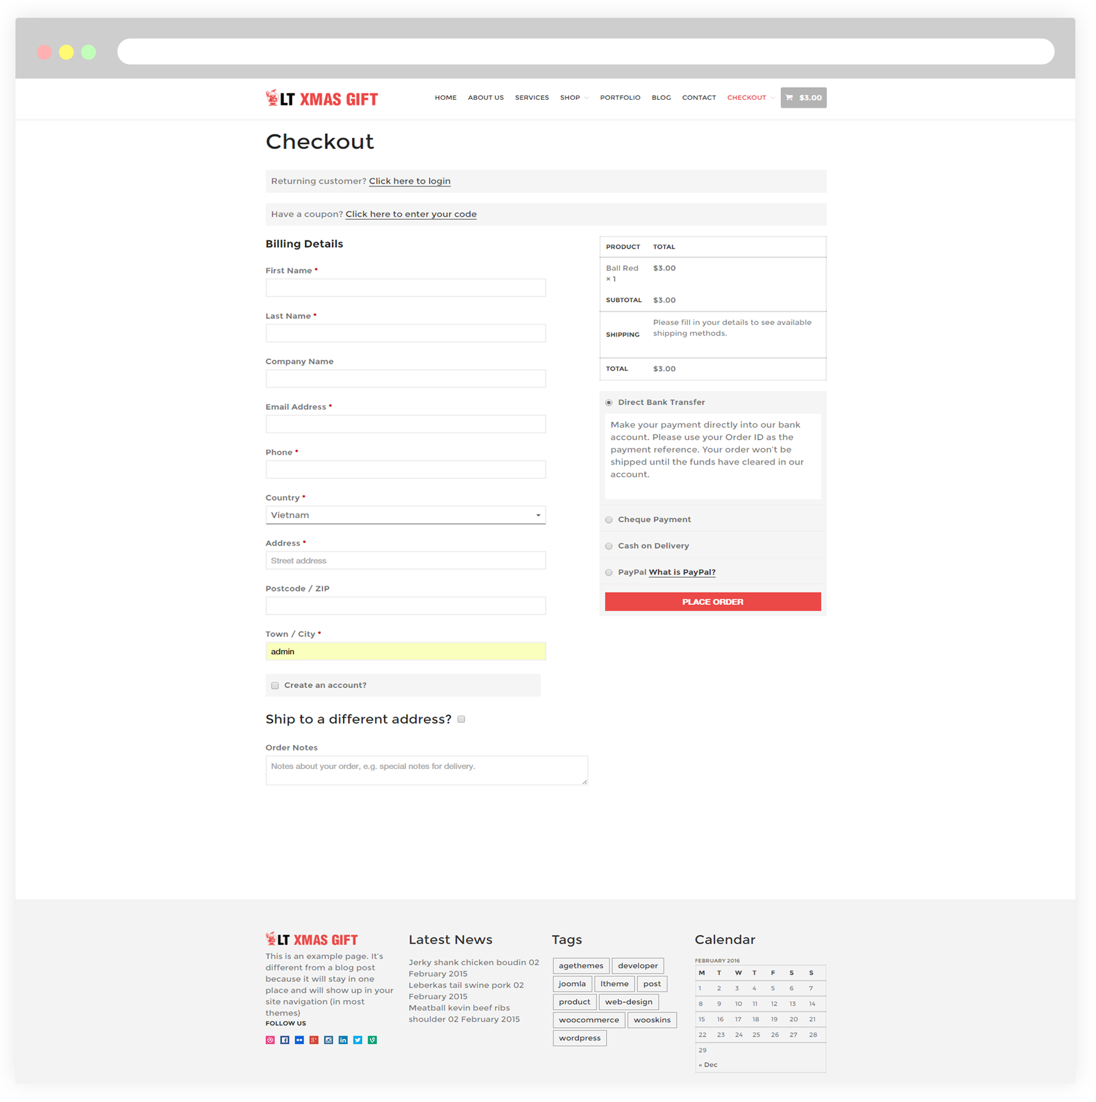This screenshot has width=1096, height=1102.
Task: Open the Google Plus social icon
Action: 314,1040
